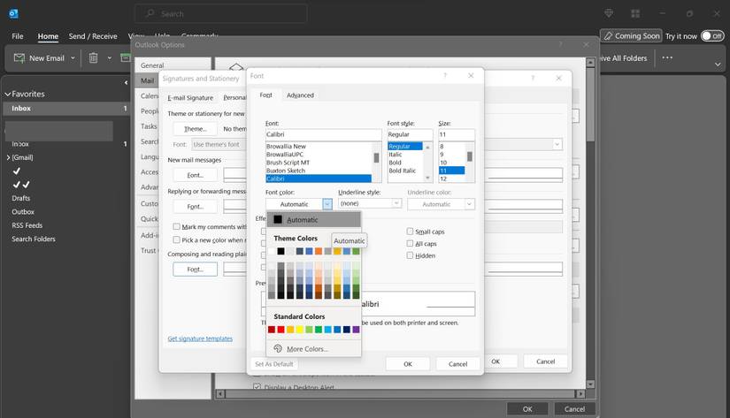730x418 pixels.
Task: Choose the Automatic color option
Action: pyautogui.click(x=314, y=219)
